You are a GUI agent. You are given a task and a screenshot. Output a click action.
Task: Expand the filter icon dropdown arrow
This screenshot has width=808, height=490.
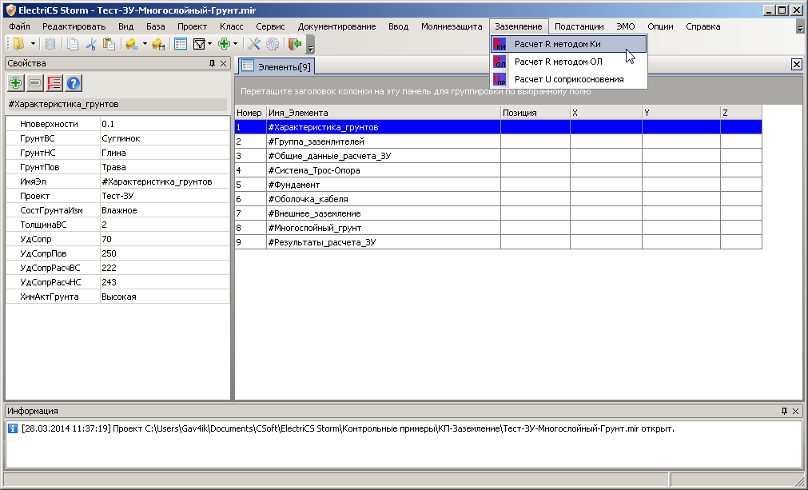tap(209, 45)
